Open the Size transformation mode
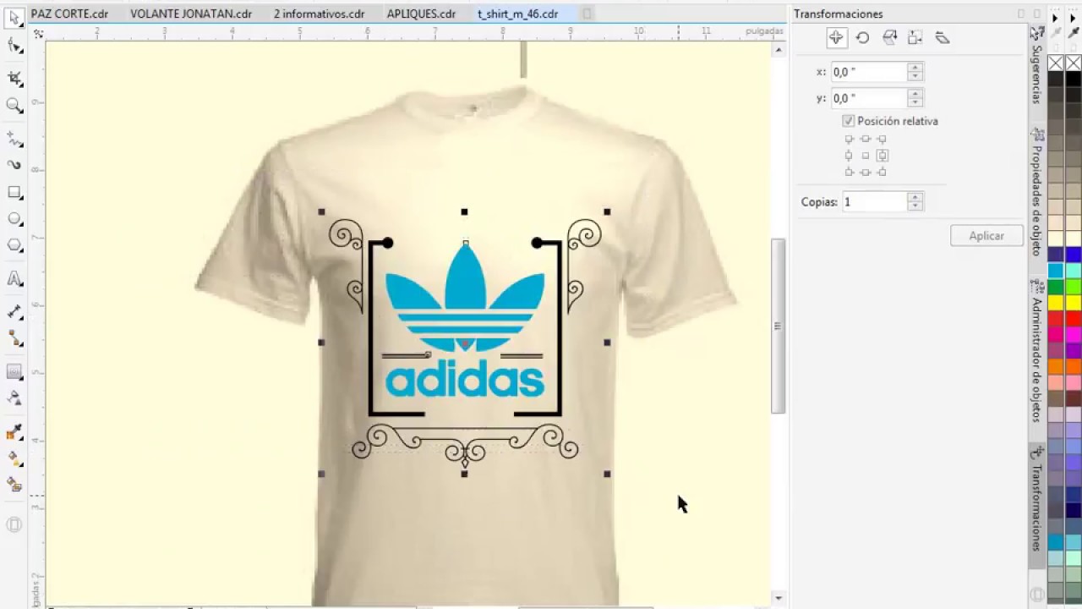This screenshot has height=609, width=1082. (915, 37)
